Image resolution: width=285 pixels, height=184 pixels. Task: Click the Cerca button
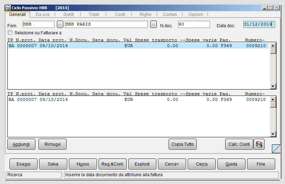pos(202,164)
